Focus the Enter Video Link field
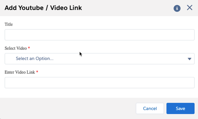 (x=99, y=83)
